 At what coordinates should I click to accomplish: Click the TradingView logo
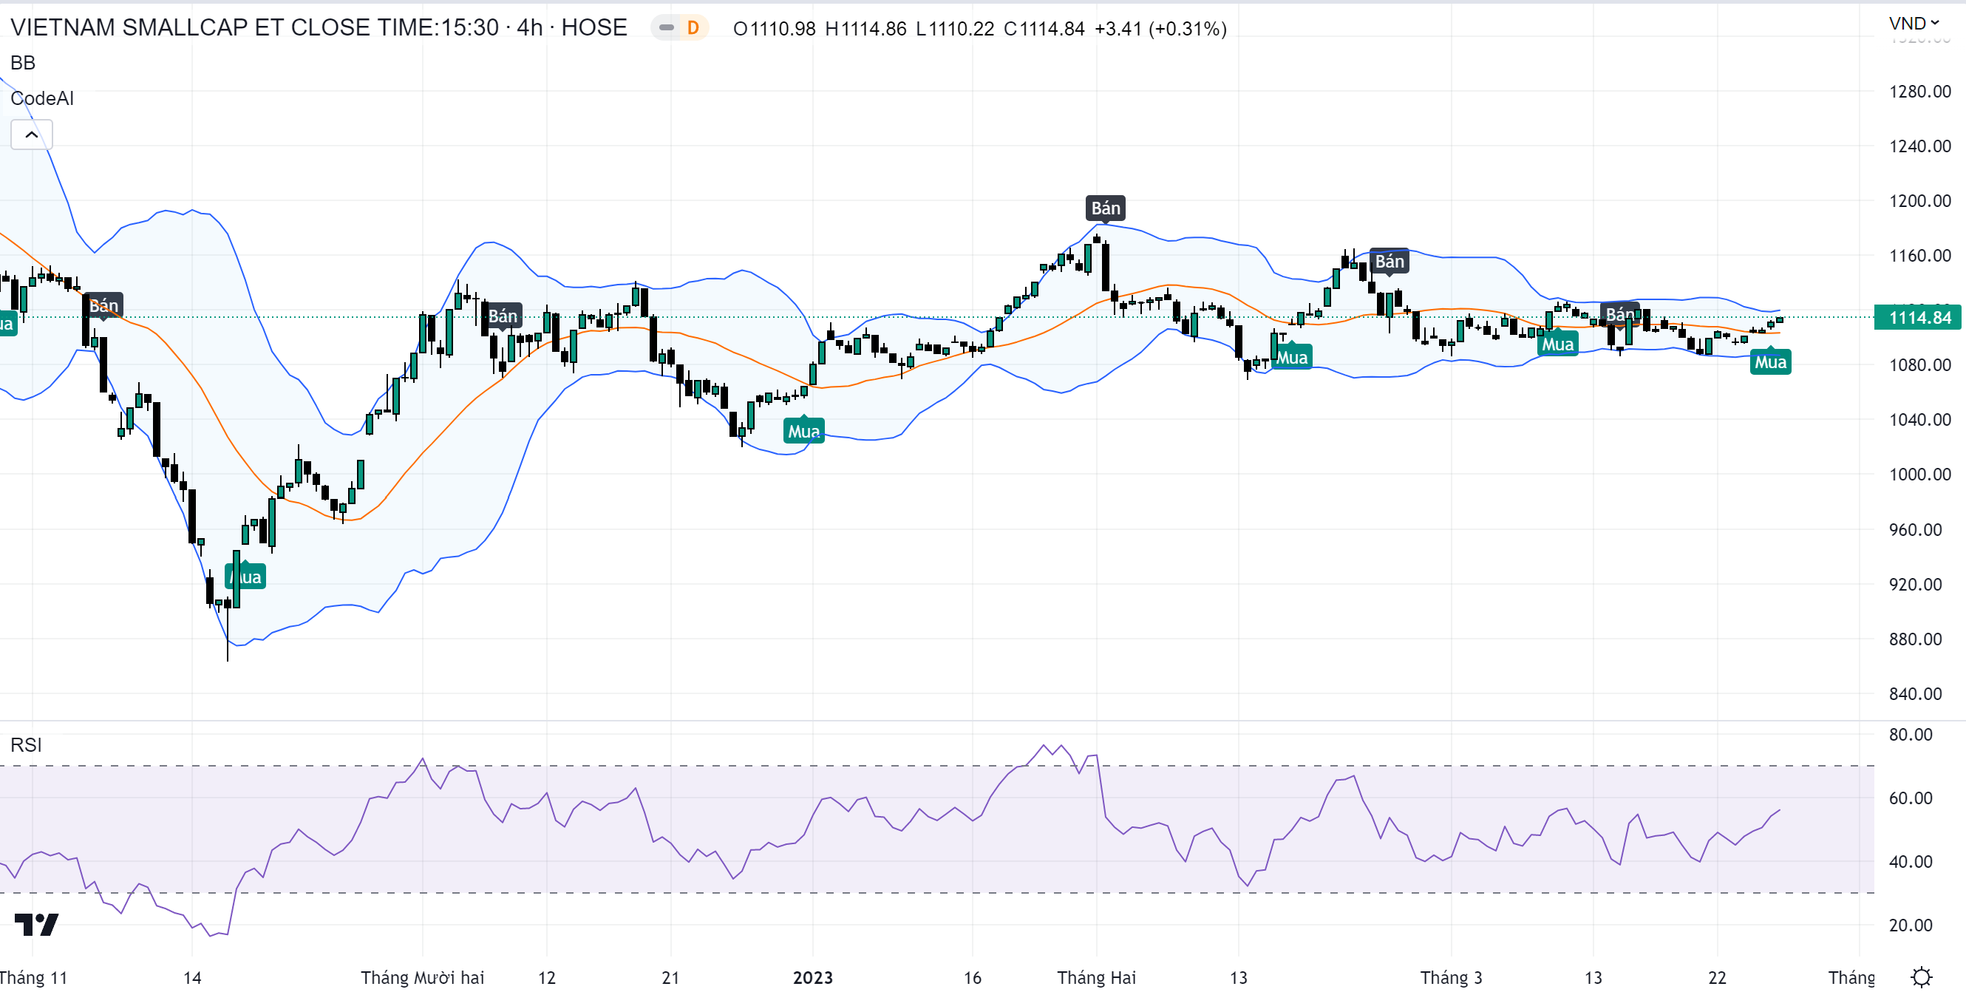coord(36,924)
